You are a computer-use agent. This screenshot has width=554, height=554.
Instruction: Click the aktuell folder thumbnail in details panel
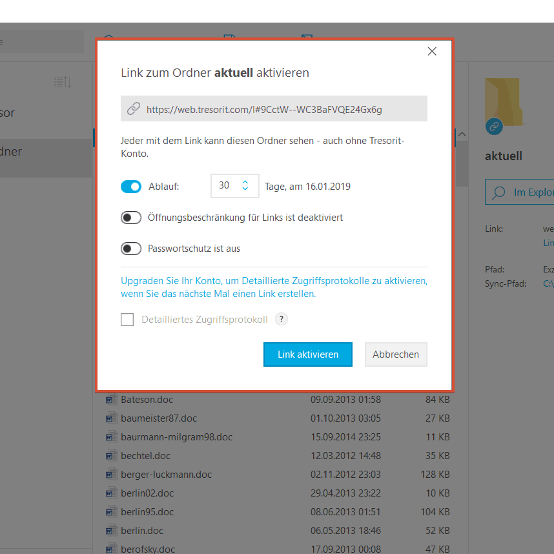(503, 102)
